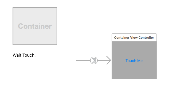Screen dimensions: 196x103
Task: Click the gray Container text inside placeholder
Action: [x=35, y=26]
